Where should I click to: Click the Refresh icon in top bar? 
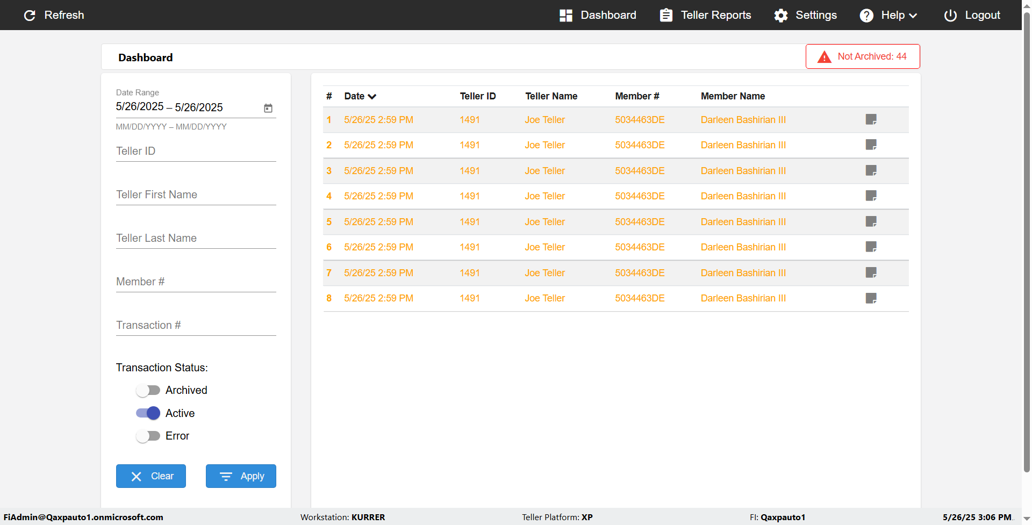pos(30,15)
